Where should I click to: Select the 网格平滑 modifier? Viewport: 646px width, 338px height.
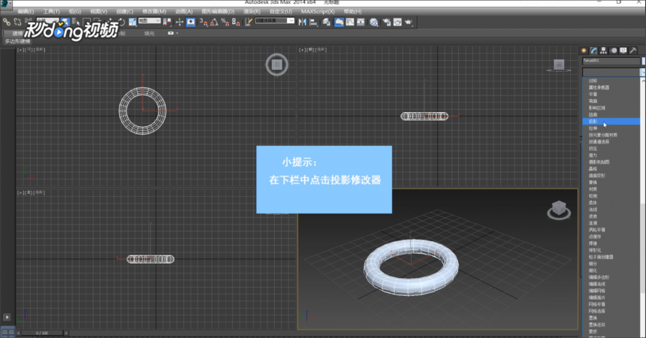click(x=596, y=304)
